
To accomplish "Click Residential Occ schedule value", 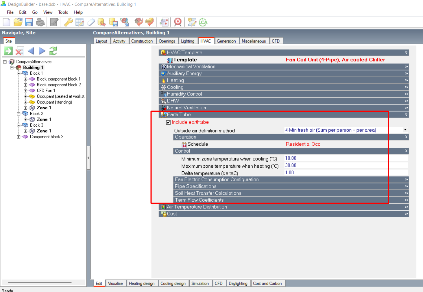I will [303, 144].
